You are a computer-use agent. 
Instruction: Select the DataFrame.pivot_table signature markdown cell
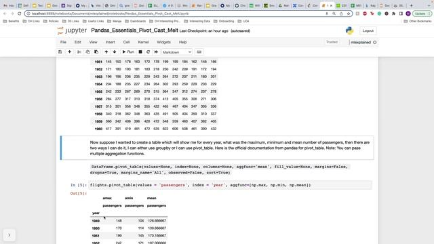point(220,169)
